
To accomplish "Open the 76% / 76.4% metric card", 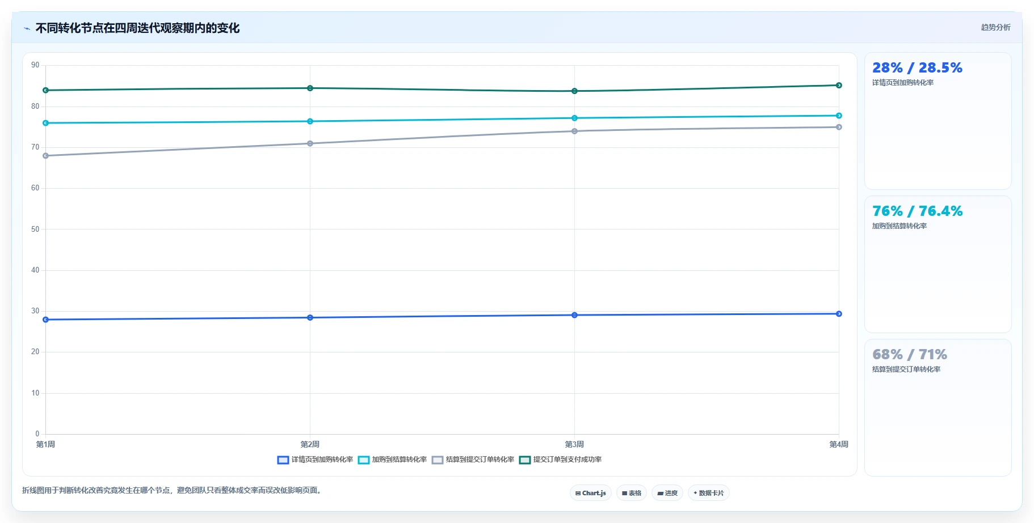I will [938, 265].
